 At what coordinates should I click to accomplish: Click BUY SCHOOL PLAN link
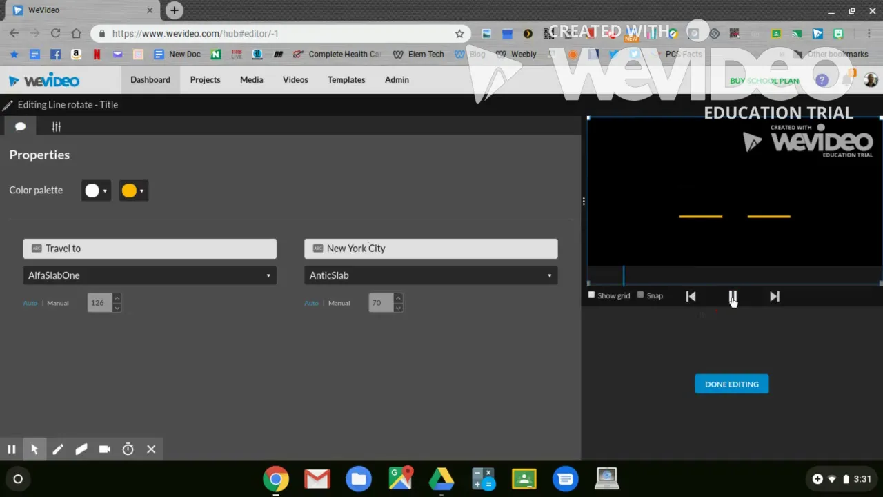tap(764, 81)
